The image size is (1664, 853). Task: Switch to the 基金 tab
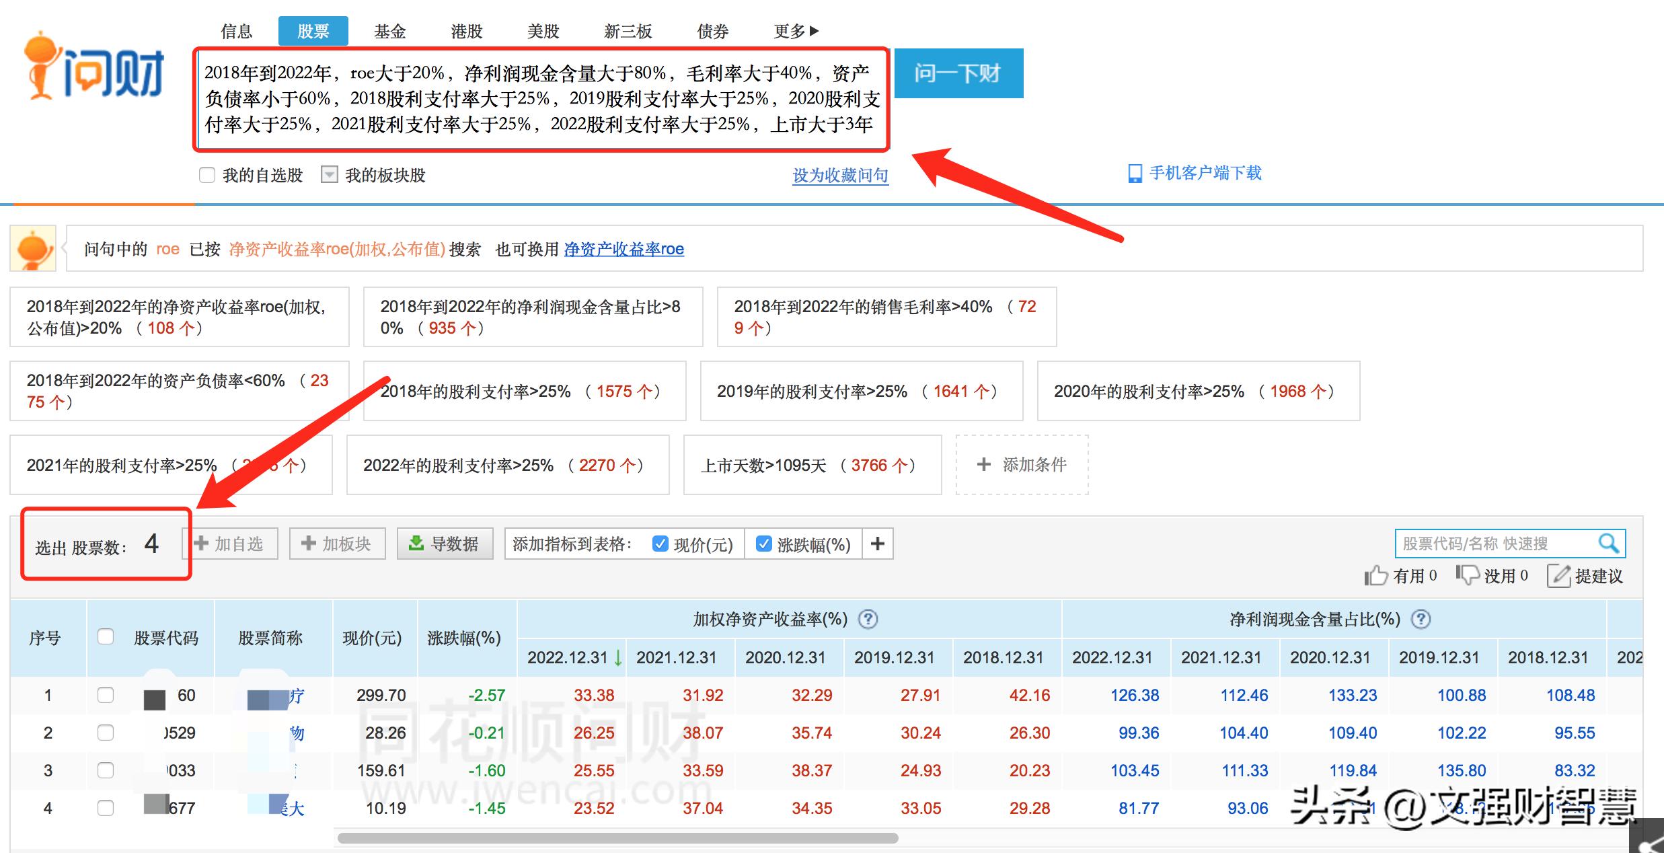coord(389,30)
